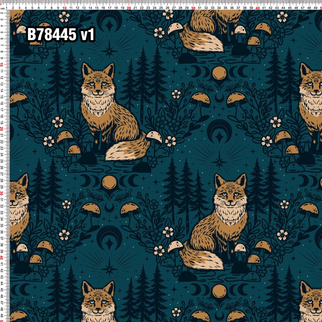Click the 30 cm mark on top ruler

tap(193, 8)
